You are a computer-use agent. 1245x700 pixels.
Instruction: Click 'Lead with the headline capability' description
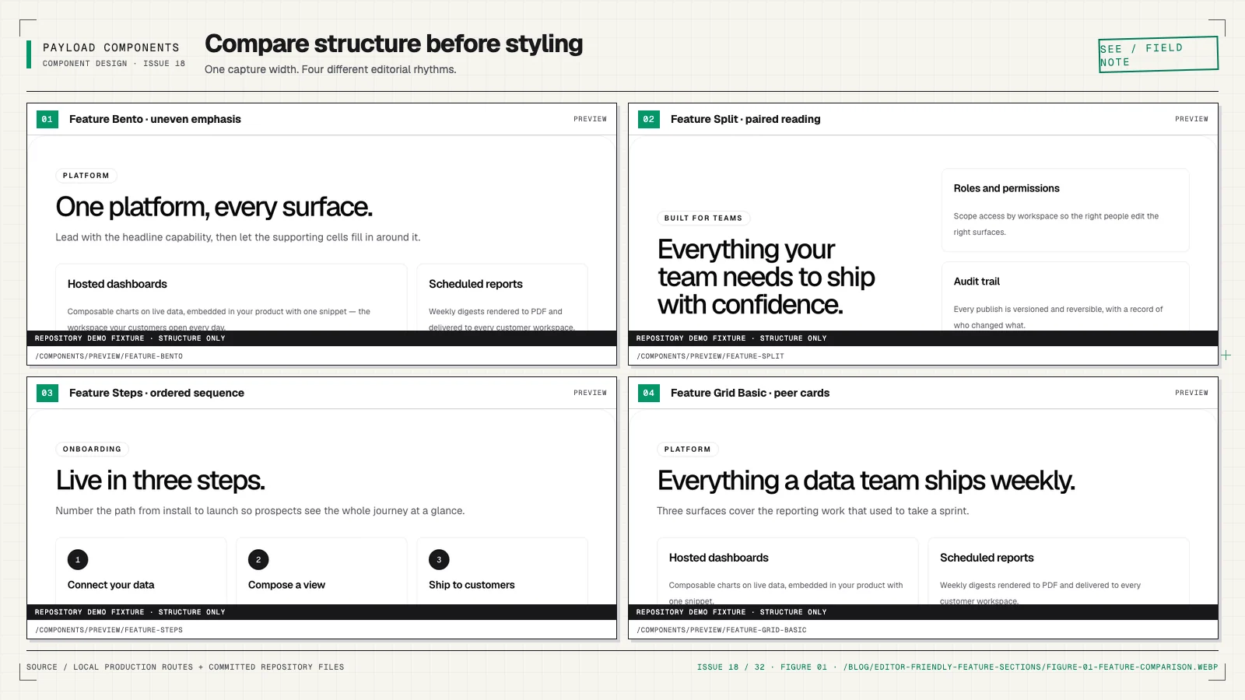238,237
